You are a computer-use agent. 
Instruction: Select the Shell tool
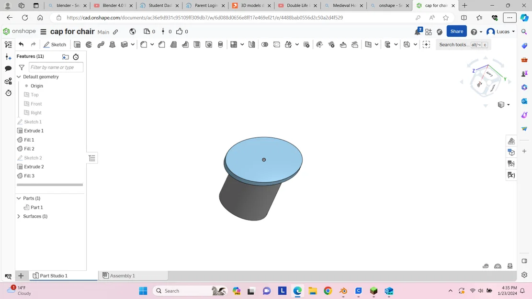(x=197, y=44)
